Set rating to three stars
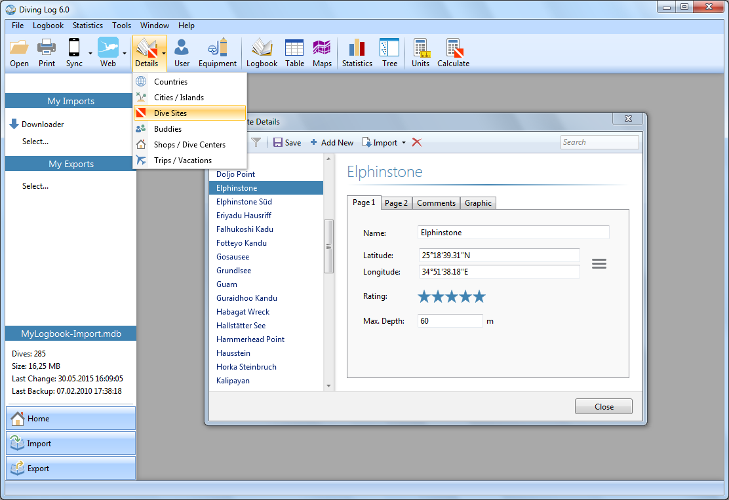The width and height of the screenshot is (729, 500). click(x=452, y=296)
